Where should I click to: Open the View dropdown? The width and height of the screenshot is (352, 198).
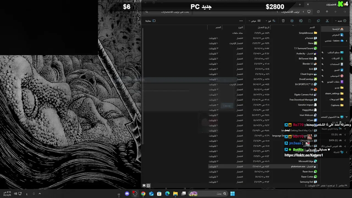pyautogui.click(x=255, y=21)
